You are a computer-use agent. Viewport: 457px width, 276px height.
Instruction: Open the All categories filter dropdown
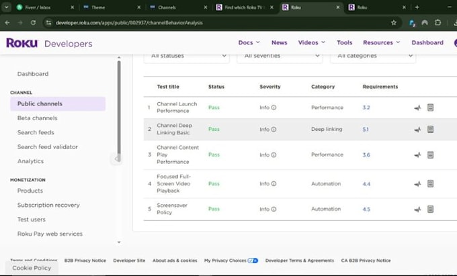tap(373, 56)
